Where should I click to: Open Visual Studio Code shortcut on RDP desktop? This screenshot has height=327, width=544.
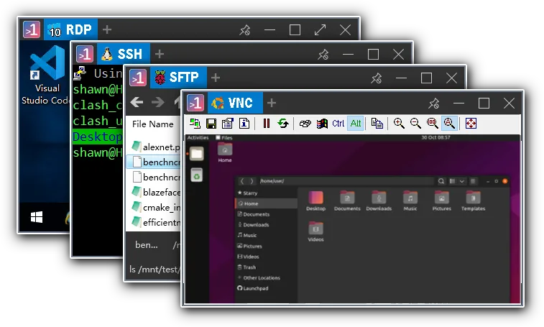pyautogui.click(x=46, y=75)
